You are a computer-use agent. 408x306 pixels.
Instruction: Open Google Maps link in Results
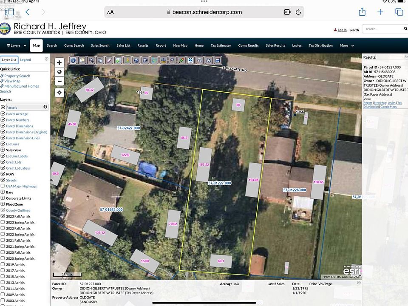coord(388,107)
